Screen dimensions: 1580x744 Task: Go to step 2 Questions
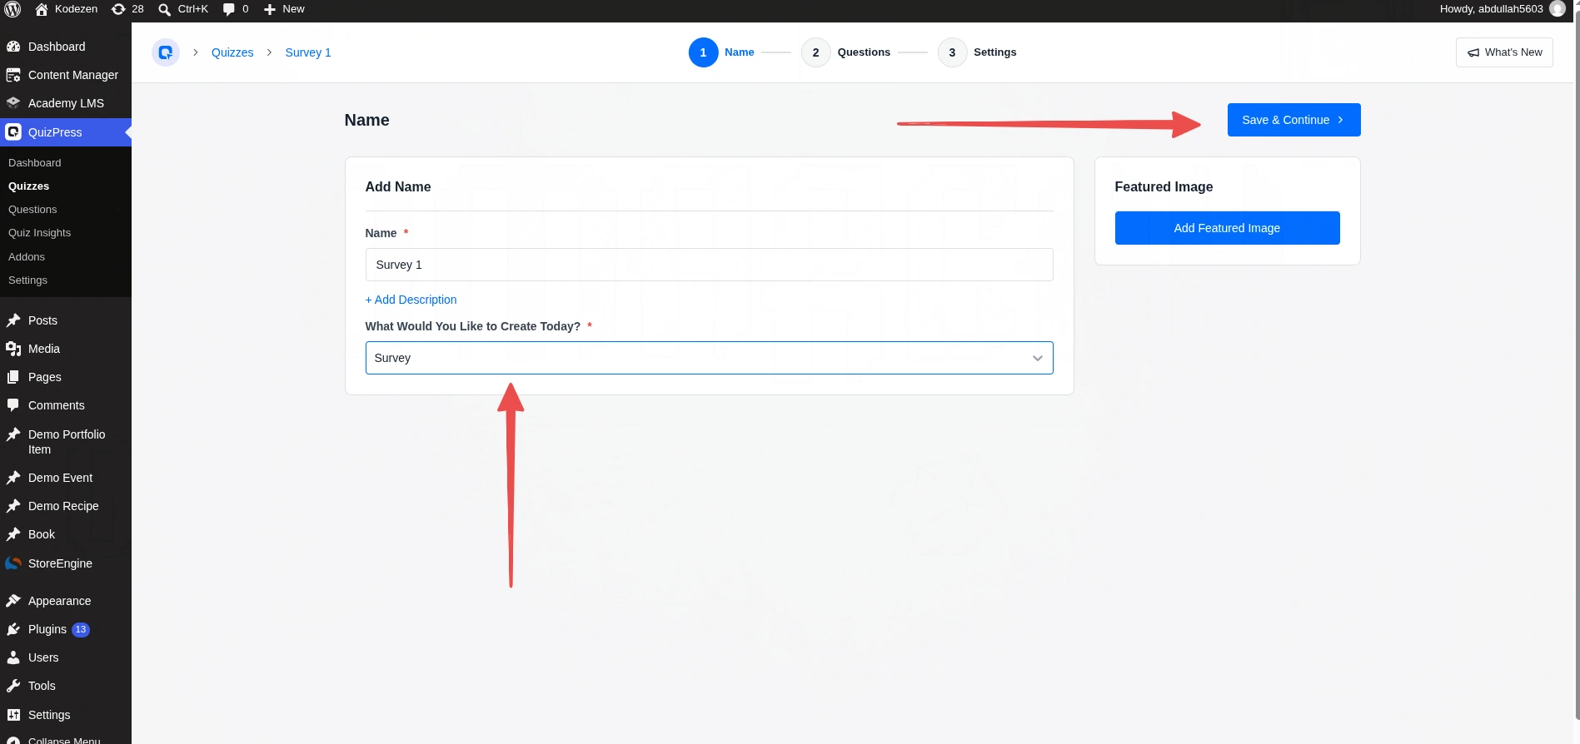click(846, 52)
